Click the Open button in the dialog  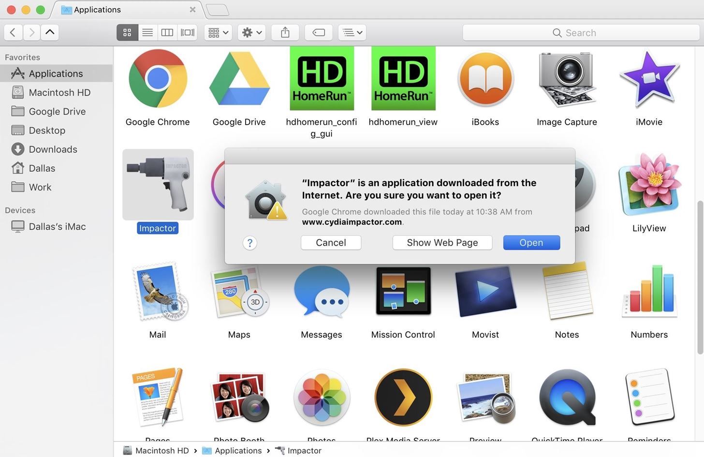point(531,243)
